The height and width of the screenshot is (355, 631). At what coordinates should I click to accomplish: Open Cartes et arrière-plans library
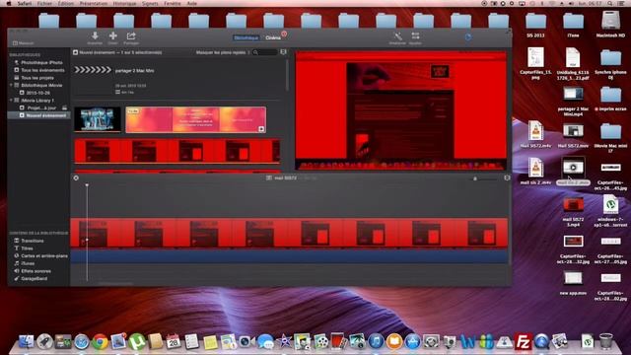[44, 256]
